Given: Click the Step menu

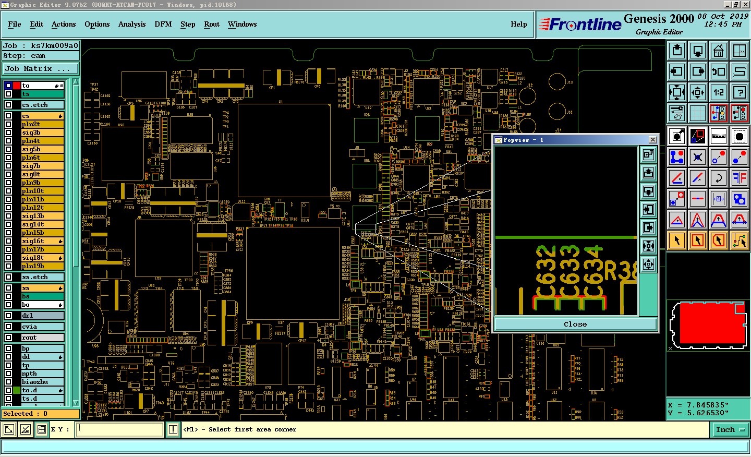Looking at the screenshot, I should click(188, 24).
